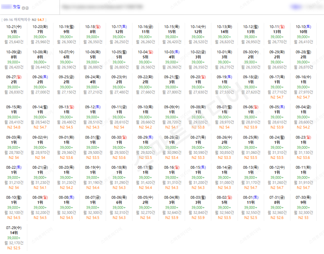Click the circled p icon beside 맛집
Viewport: 324px width, 254px height.
tap(27, 8)
